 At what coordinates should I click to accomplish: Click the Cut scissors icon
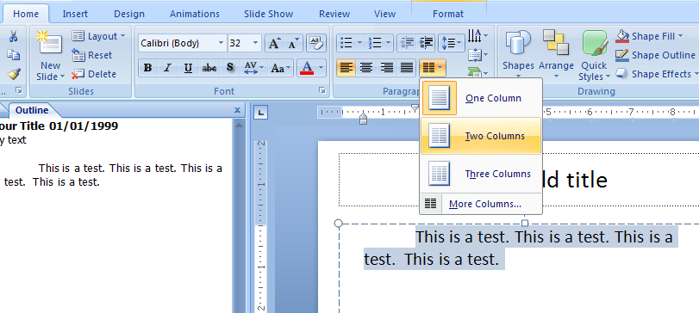pos(14,36)
